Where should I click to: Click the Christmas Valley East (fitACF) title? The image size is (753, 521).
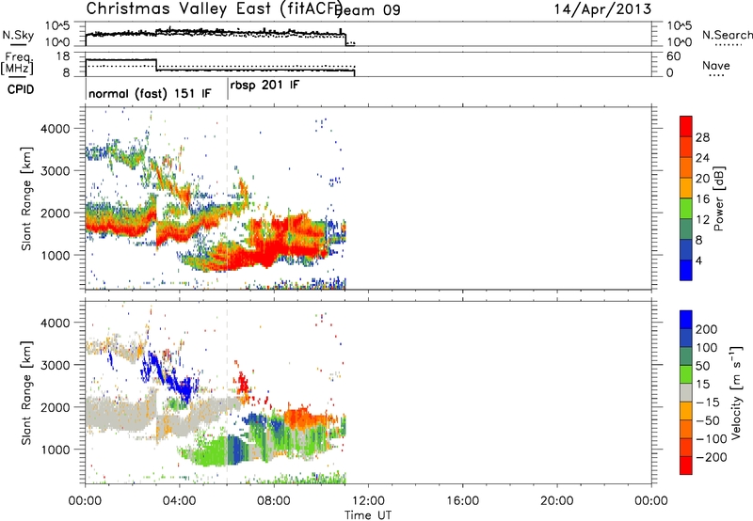(214, 9)
